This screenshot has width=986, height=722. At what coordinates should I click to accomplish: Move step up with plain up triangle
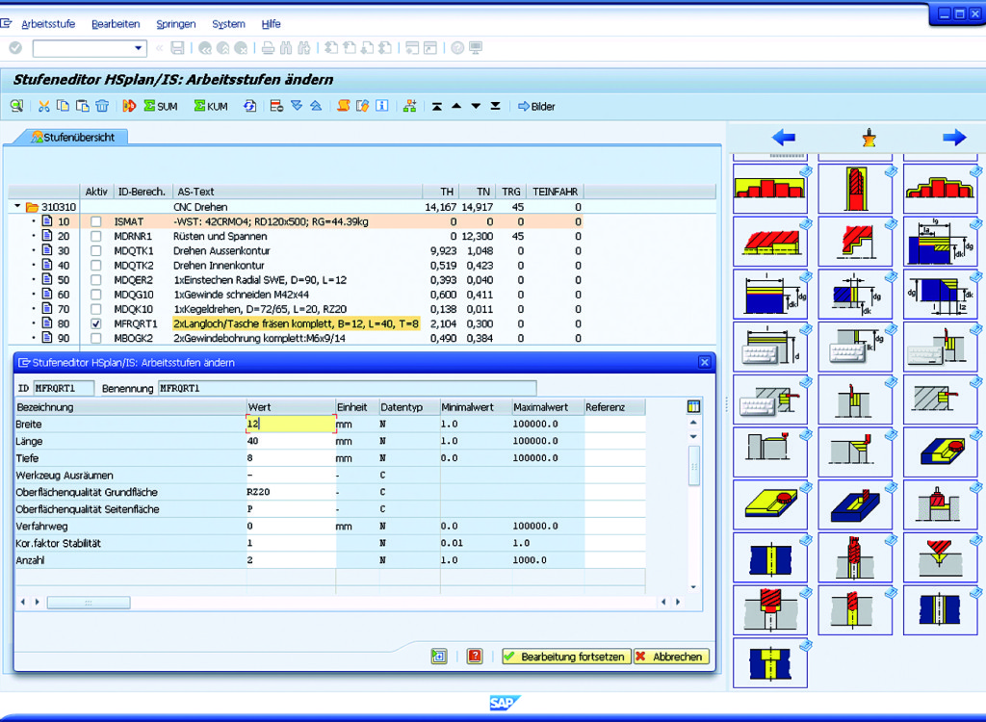click(x=456, y=106)
